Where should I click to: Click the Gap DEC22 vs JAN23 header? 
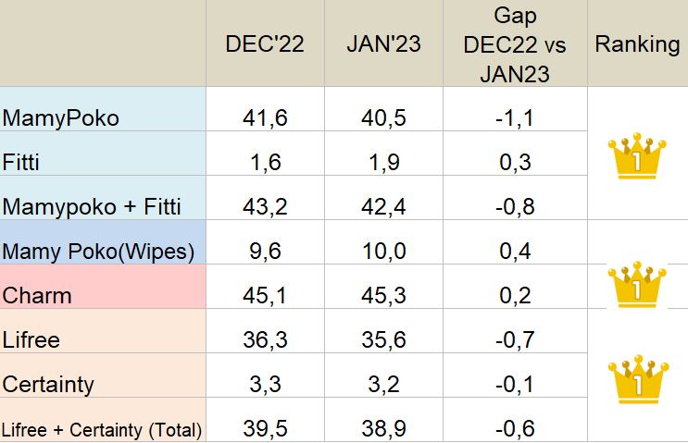click(x=515, y=44)
